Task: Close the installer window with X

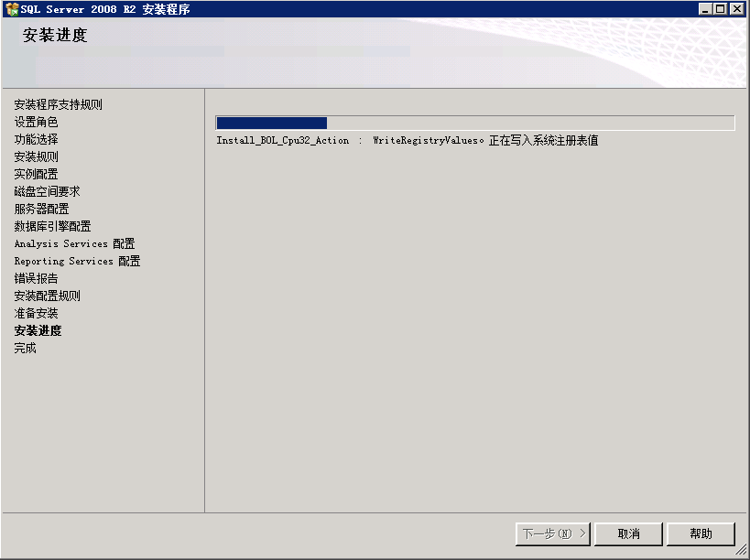Action: pyautogui.click(x=737, y=9)
